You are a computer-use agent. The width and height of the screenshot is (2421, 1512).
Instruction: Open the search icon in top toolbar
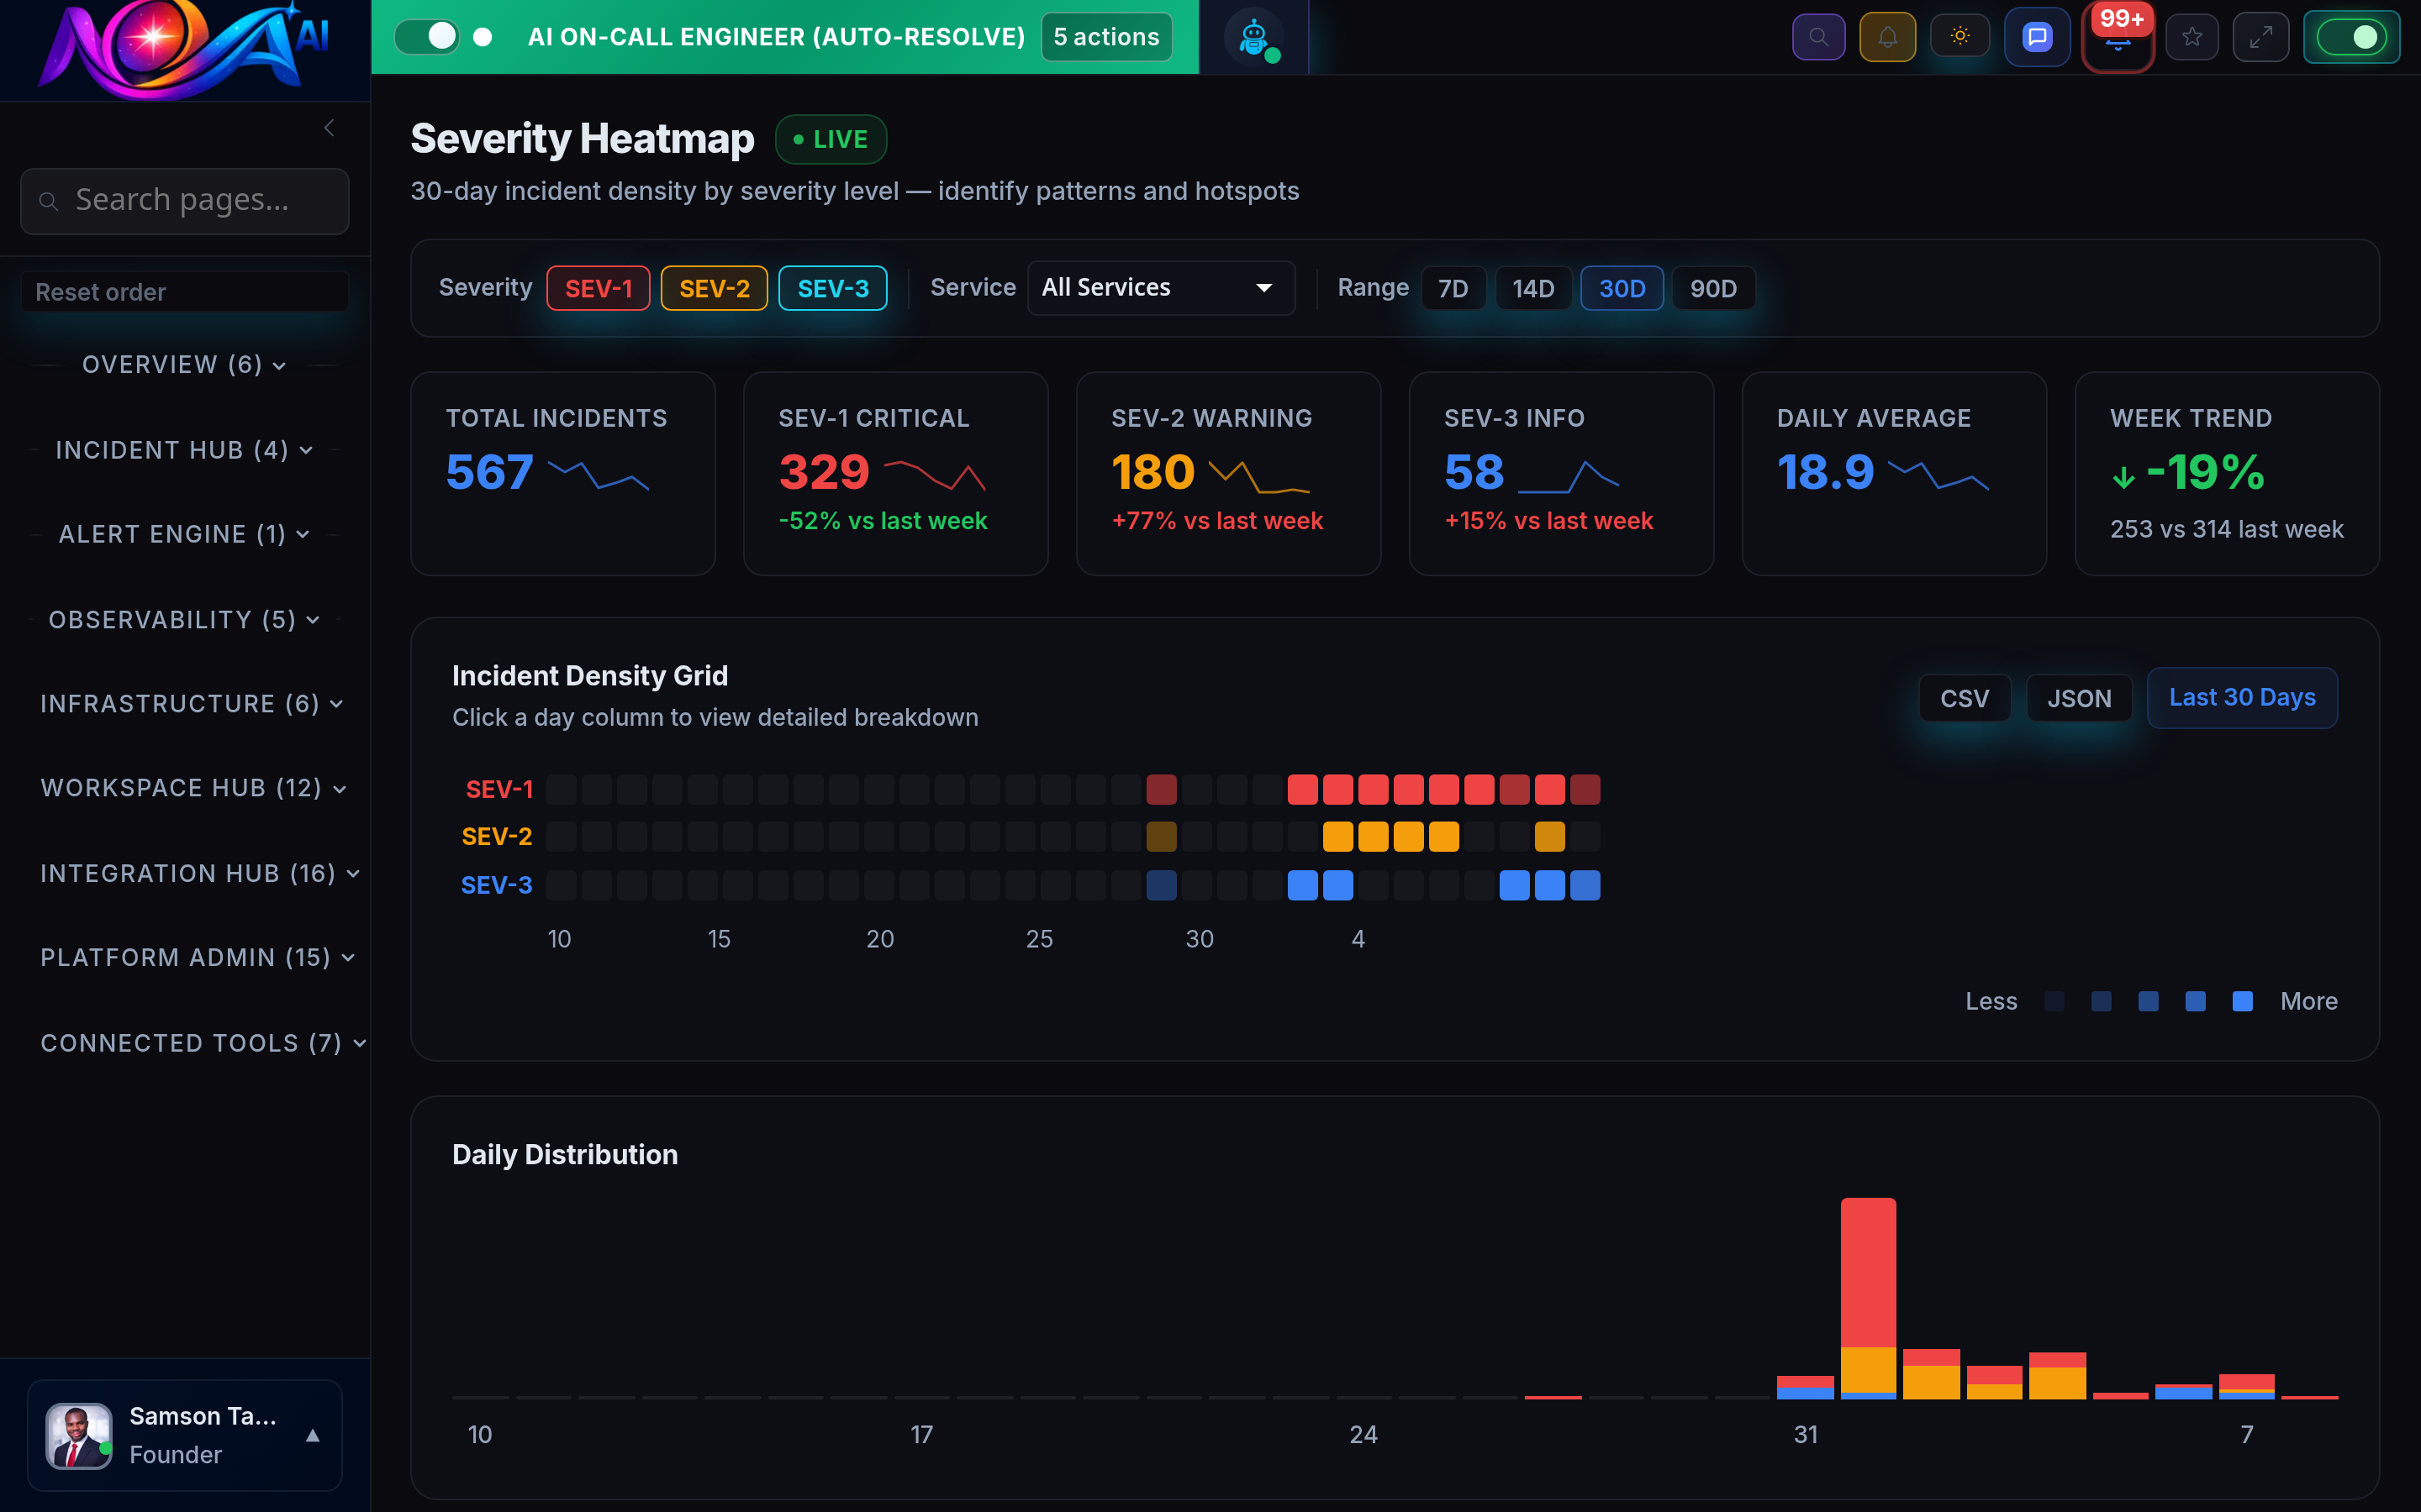(x=1819, y=36)
